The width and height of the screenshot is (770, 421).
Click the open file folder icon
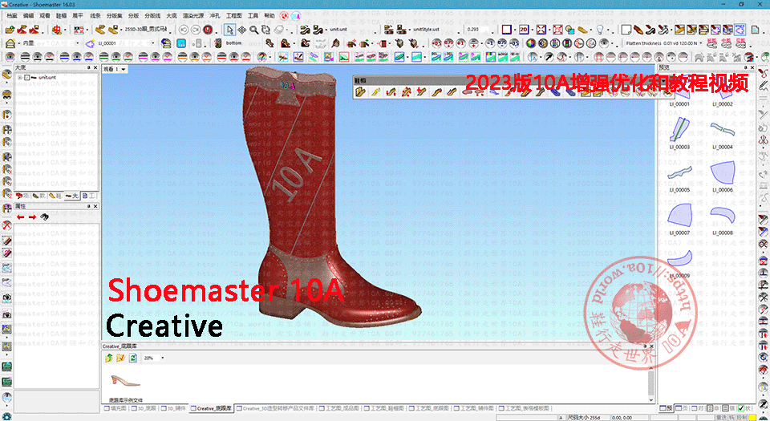(x=10, y=30)
